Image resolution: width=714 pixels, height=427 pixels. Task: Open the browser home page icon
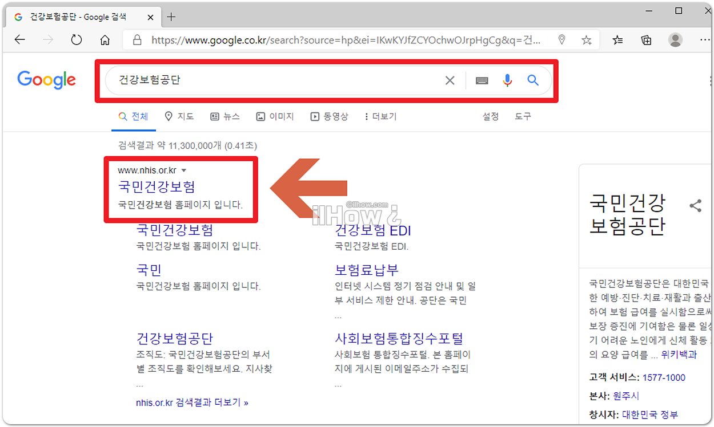coord(105,40)
